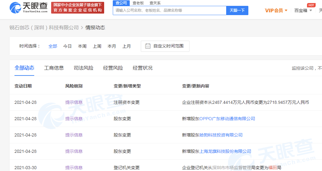This screenshot has width=322, height=171.
Task: Switch to the 司法风险 tab
Action: [x=84, y=68]
